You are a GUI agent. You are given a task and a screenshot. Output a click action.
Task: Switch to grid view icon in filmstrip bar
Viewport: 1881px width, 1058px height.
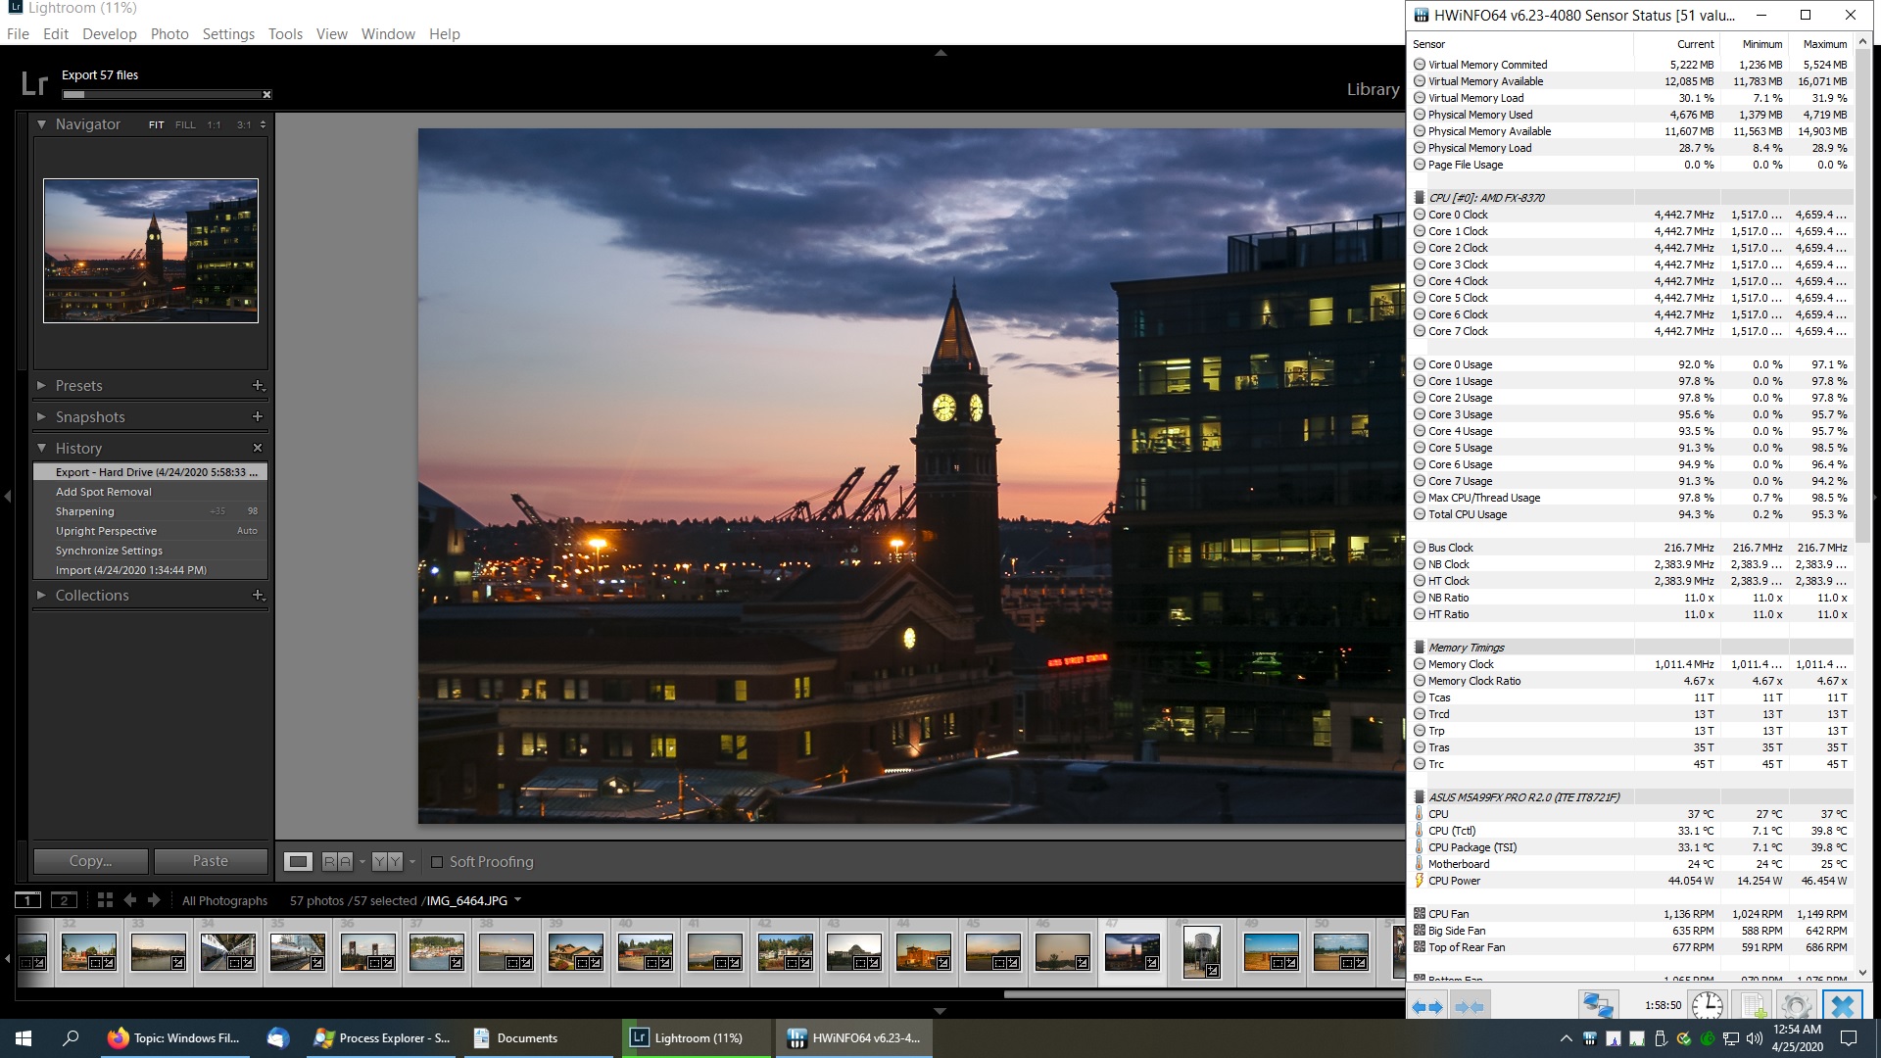tap(105, 900)
